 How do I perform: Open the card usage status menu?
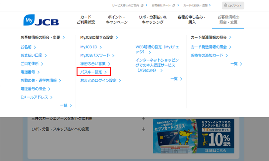click(x=85, y=20)
